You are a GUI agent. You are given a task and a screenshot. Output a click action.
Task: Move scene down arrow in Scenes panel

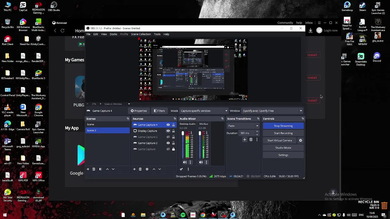coord(113,169)
